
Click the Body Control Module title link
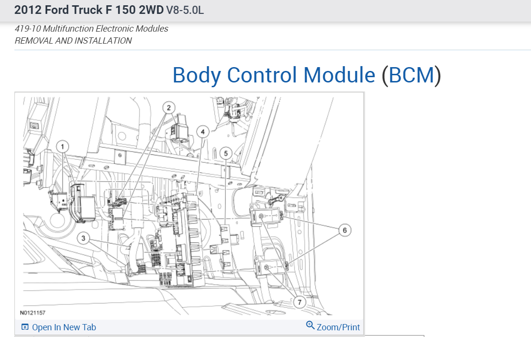tap(272, 75)
